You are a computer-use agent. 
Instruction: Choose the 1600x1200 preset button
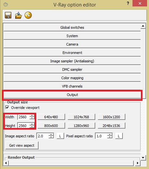click(x=111, y=117)
